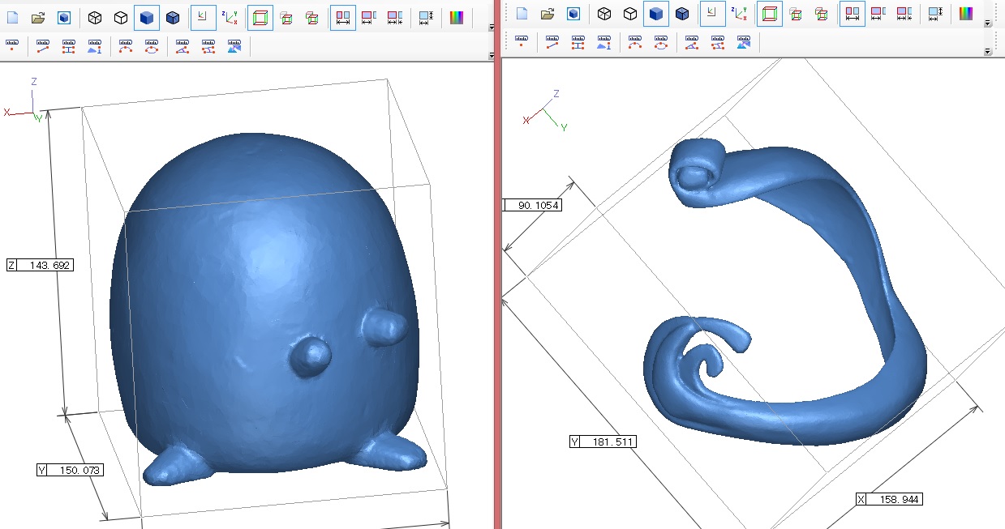Pick triangle surface ruler tool in penguin window

pos(95,46)
